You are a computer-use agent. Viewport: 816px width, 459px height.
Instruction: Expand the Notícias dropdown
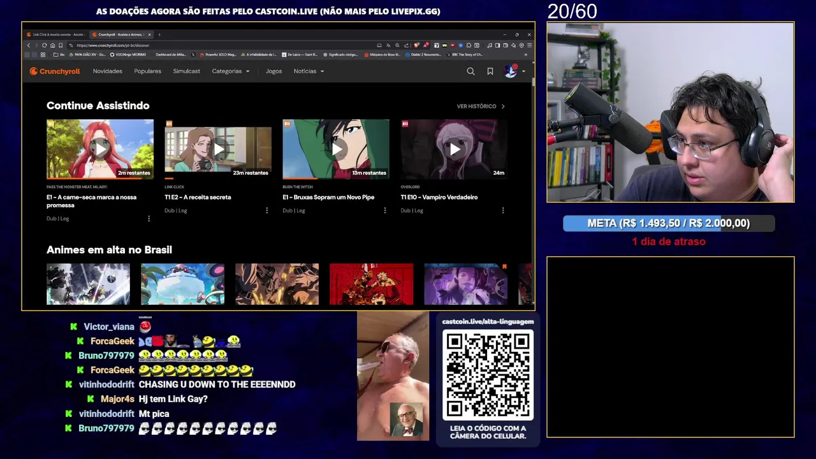click(x=309, y=71)
